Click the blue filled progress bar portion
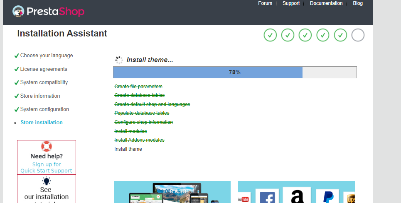401x203 pixels. (x=208, y=72)
